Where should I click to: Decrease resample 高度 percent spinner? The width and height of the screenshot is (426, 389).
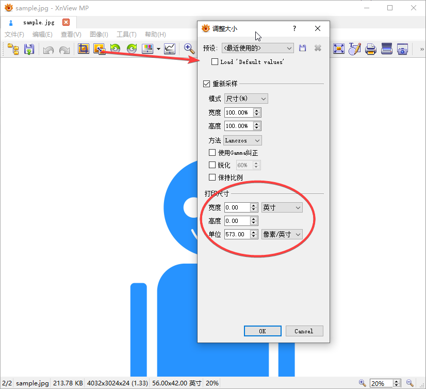(x=257, y=128)
